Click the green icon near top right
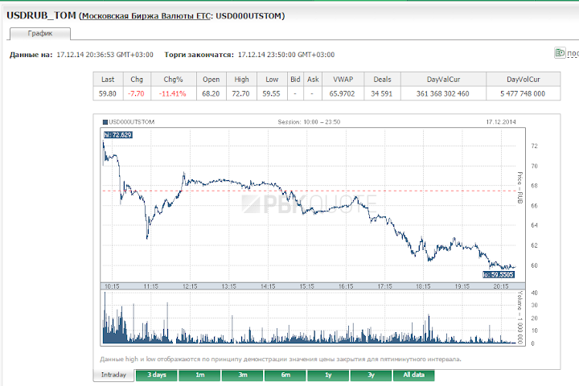The height and width of the screenshot is (386, 579). click(x=560, y=53)
